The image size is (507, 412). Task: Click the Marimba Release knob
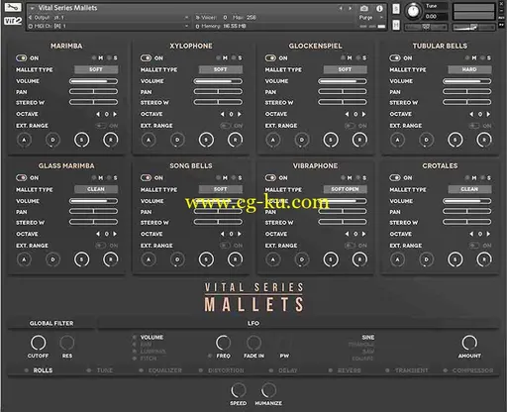click(x=111, y=140)
